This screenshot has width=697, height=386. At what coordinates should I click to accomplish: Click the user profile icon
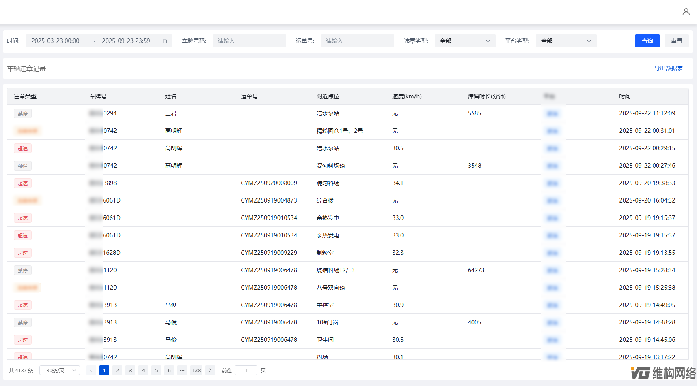tap(686, 12)
